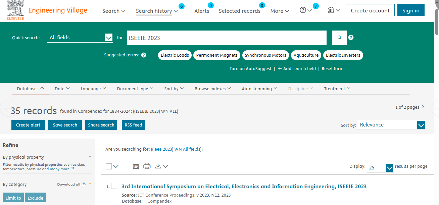This screenshot has height=205, width=439.
Task: Click Create alert button
Action: tap(28, 125)
